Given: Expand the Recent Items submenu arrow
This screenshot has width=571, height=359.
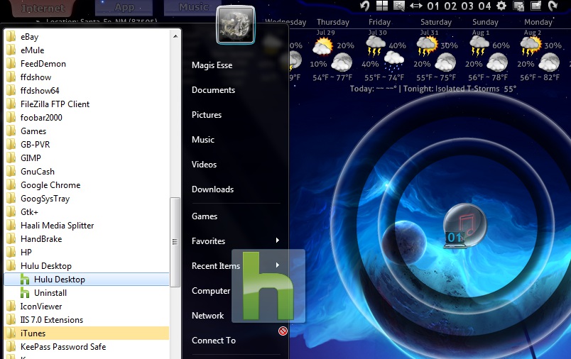Looking at the screenshot, I should pos(278,265).
